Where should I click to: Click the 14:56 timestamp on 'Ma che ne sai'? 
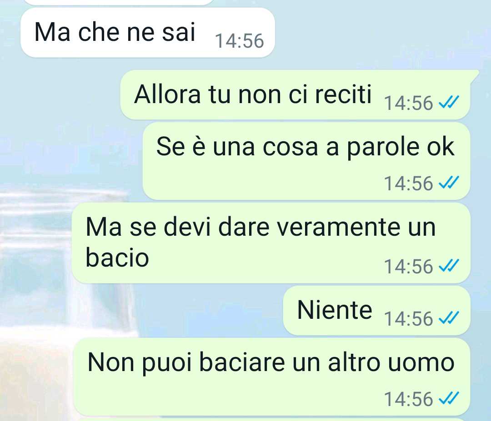[240, 41]
